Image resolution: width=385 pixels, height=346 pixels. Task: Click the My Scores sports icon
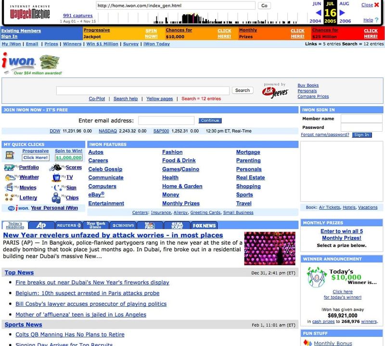point(55,168)
